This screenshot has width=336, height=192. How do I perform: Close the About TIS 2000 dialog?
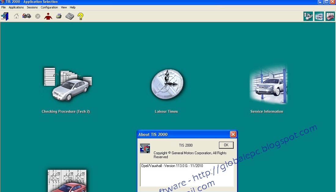(x=233, y=134)
